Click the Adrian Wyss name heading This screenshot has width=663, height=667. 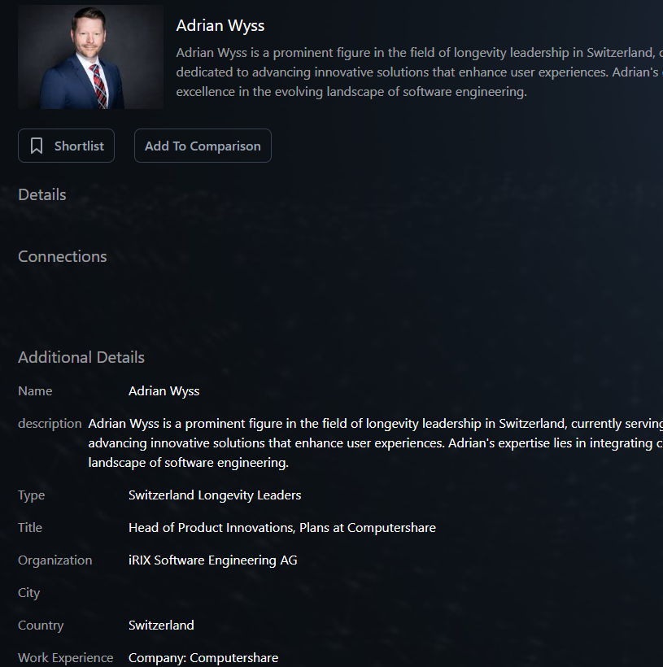tap(220, 26)
